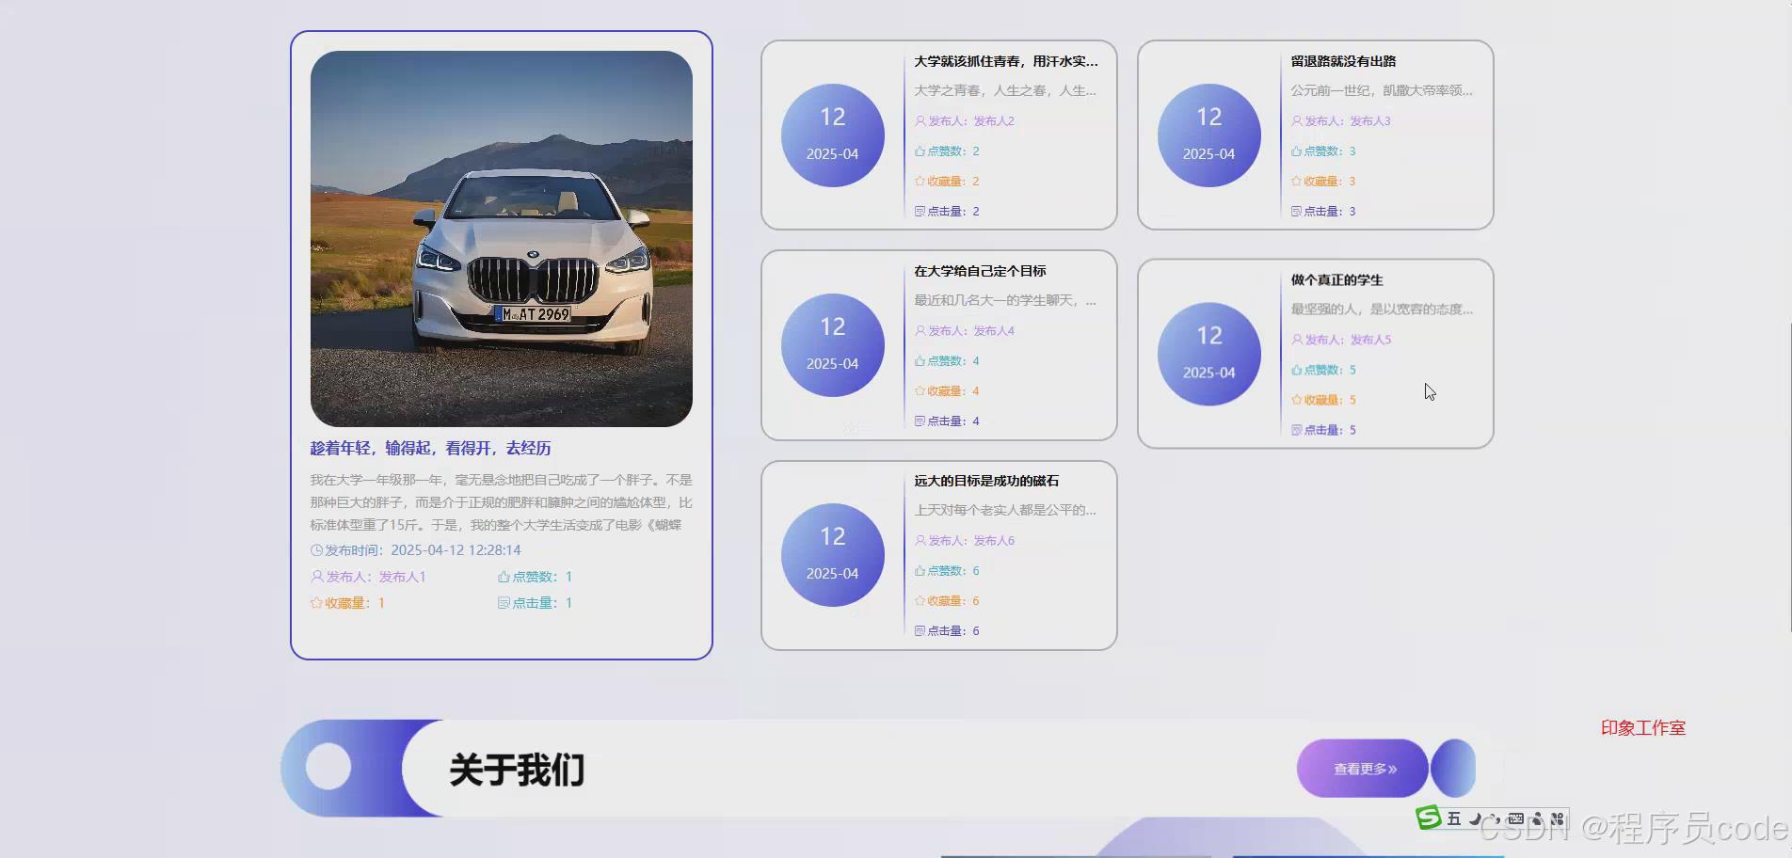Click the star collection icon next to 收藏量: 1

click(316, 602)
